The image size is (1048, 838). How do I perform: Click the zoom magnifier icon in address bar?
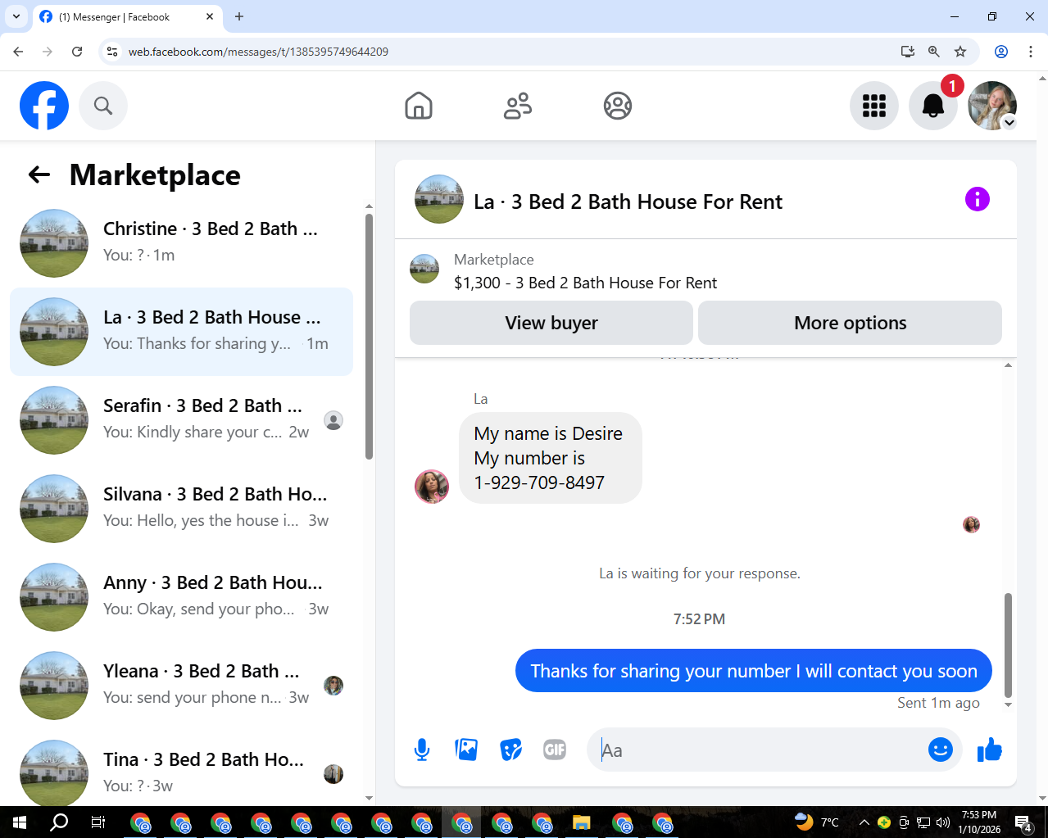tap(934, 52)
